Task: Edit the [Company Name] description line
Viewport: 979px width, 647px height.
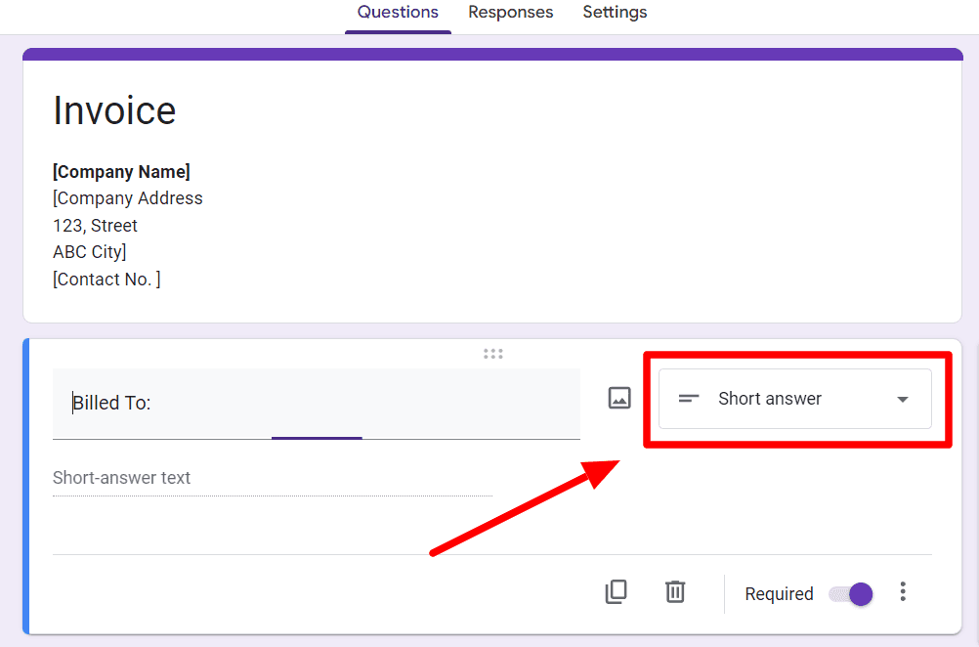Action: pos(121,172)
